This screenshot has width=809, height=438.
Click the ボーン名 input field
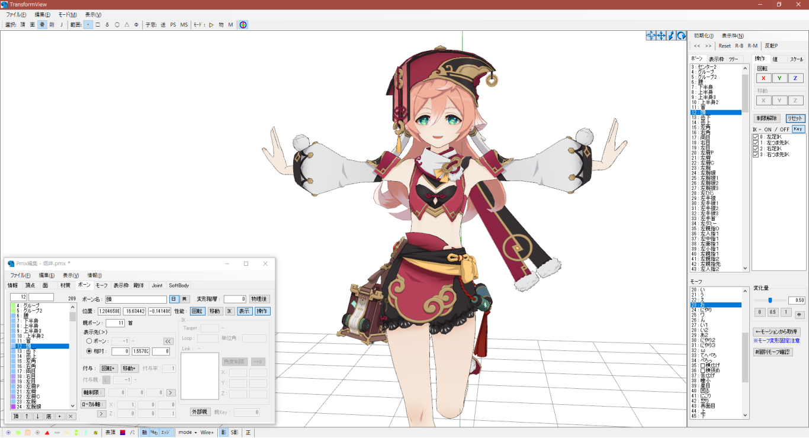tap(136, 299)
